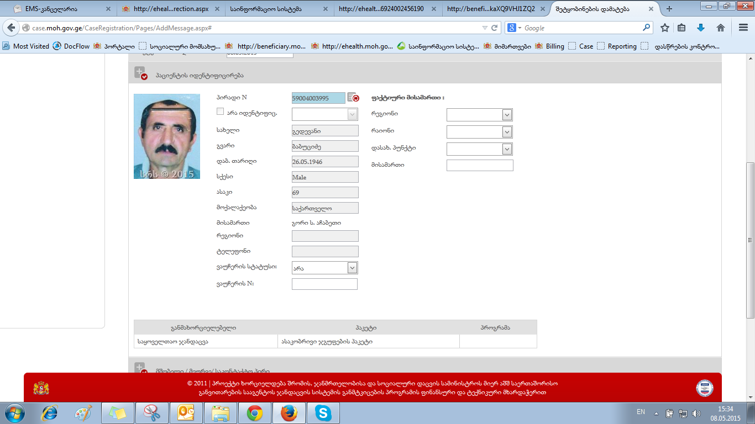Click Firefox back arrow button
Image resolution: width=755 pixels, height=424 pixels.
click(x=11, y=28)
